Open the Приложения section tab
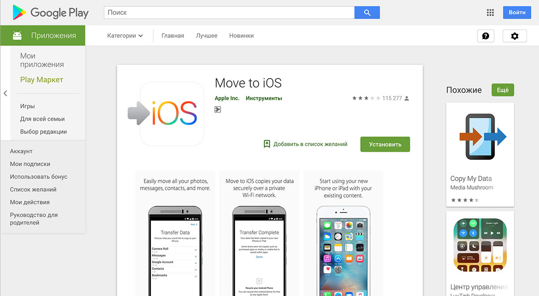Viewport: 539px width, 296px height. (x=43, y=35)
